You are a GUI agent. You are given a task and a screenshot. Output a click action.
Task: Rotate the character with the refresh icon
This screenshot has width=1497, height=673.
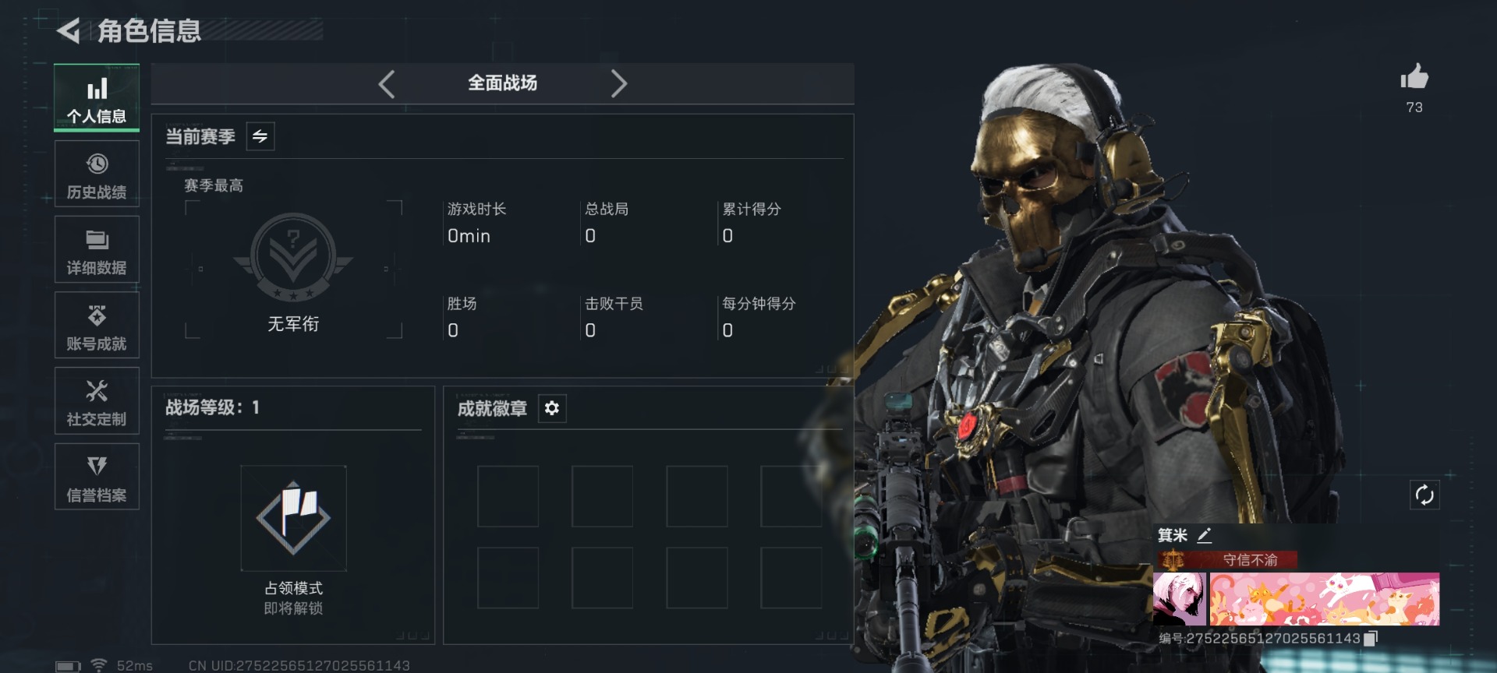(1424, 495)
